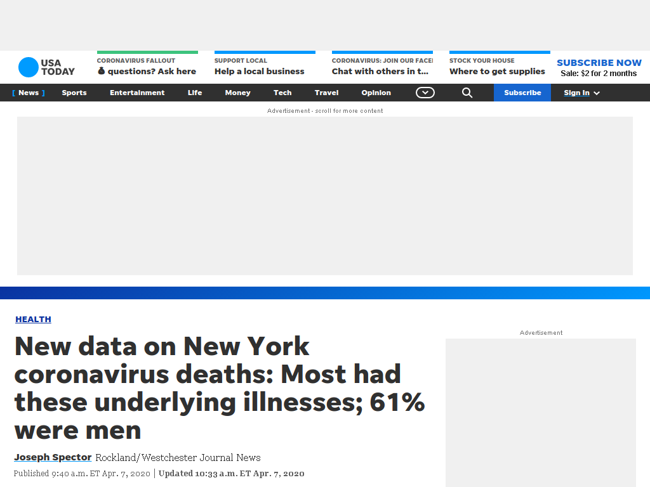650x487 pixels.
Task: Open the Sign In dropdown
Action: pyautogui.click(x=581, y=93)
